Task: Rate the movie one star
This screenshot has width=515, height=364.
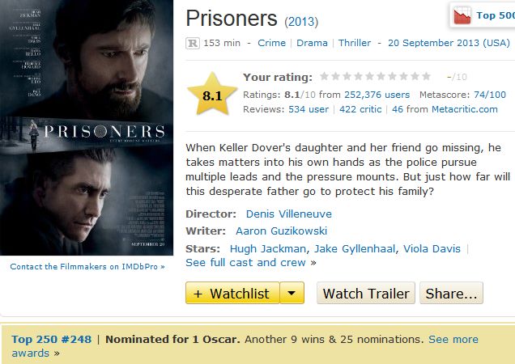Action: point(325,77)
